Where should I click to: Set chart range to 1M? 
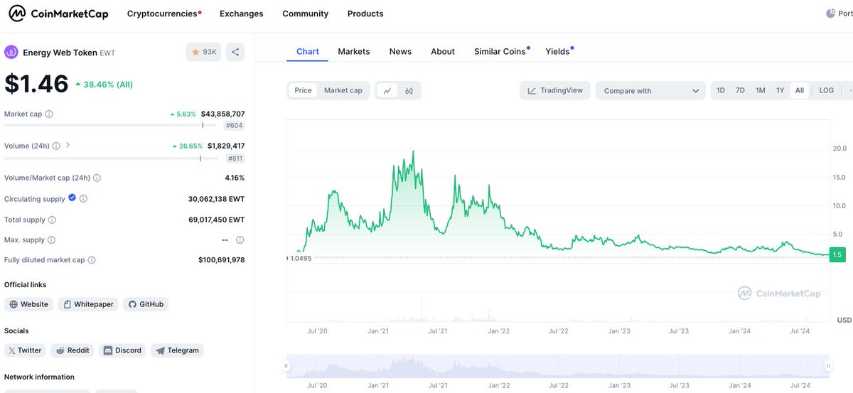coord(761,90)
